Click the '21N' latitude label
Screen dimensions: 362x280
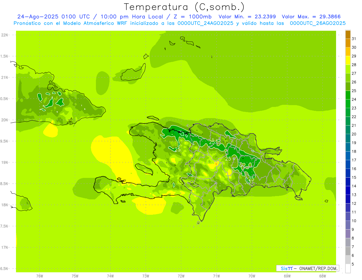click(x=5, y=78)
